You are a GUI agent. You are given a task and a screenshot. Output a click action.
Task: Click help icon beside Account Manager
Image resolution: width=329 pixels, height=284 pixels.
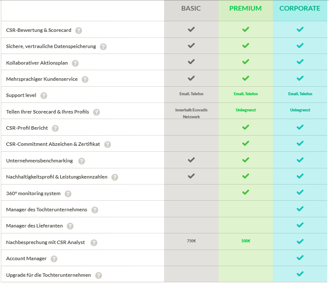54,258
